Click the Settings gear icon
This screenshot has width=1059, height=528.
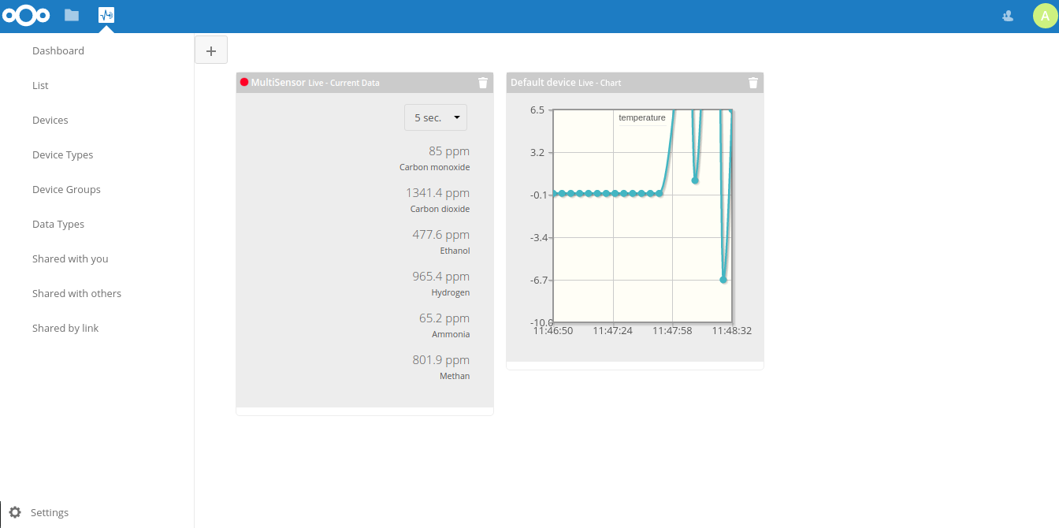[x=15, y=512]
